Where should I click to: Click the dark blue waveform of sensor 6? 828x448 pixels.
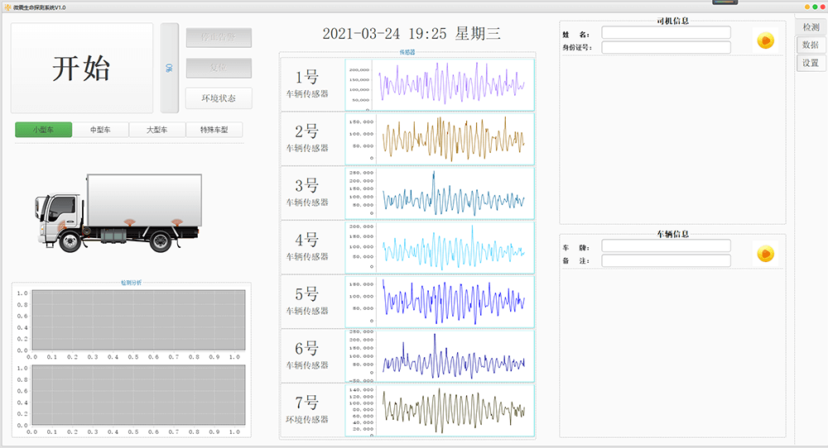453,357
